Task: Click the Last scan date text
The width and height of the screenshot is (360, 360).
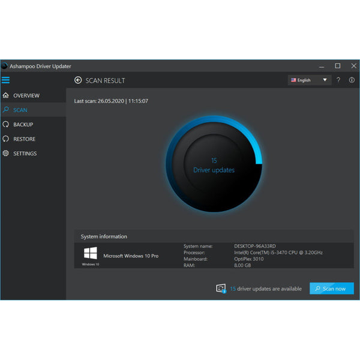Action: click(x=111, y=101)
